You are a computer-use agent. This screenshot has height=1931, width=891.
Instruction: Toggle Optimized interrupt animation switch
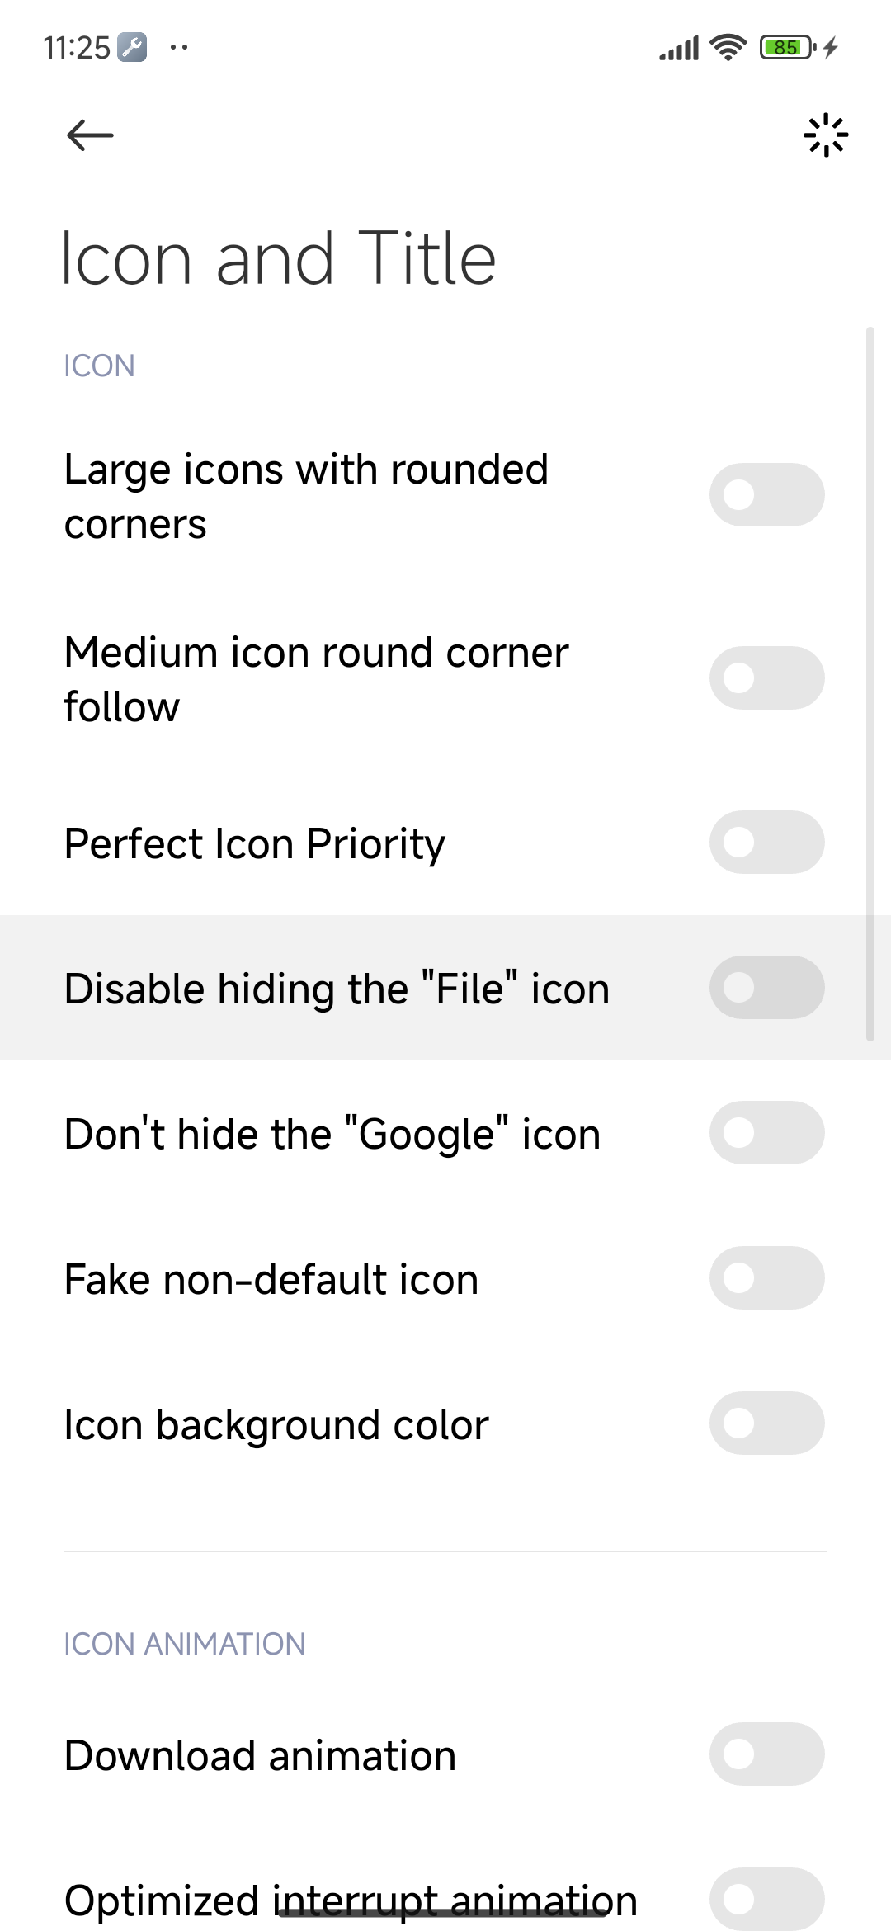click(x=766, y=1898)
